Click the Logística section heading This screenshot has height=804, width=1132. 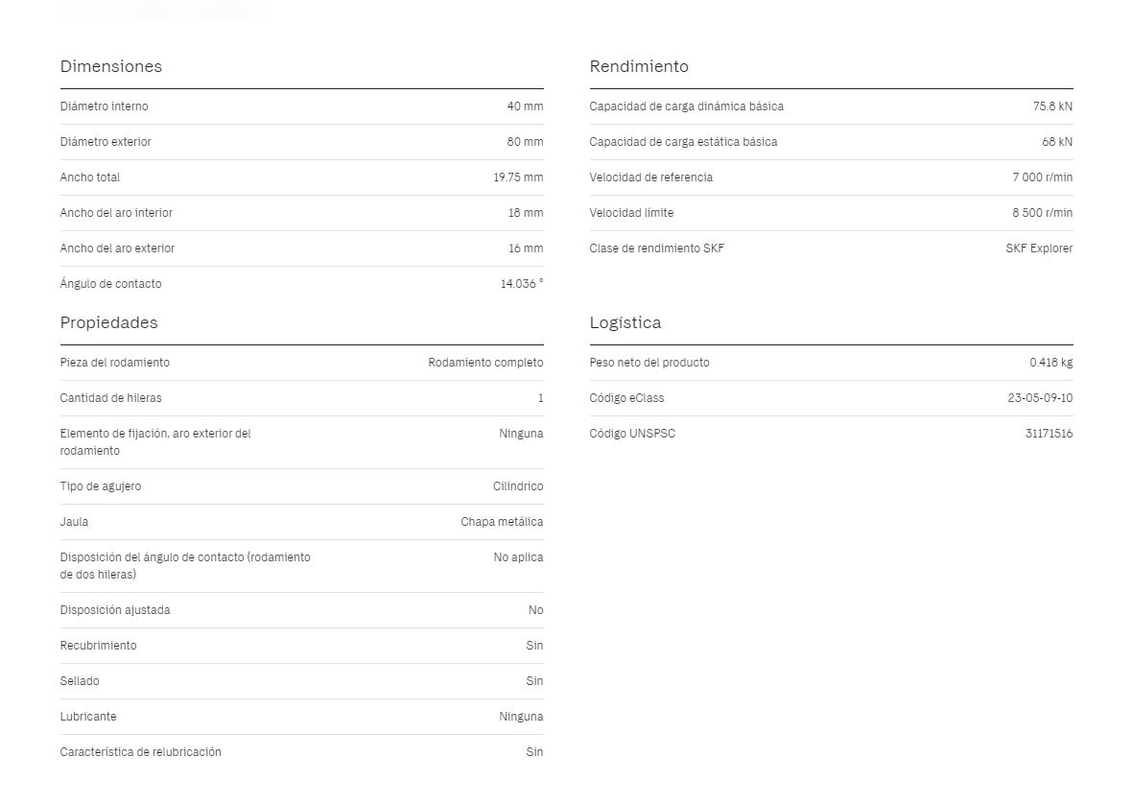625,322
